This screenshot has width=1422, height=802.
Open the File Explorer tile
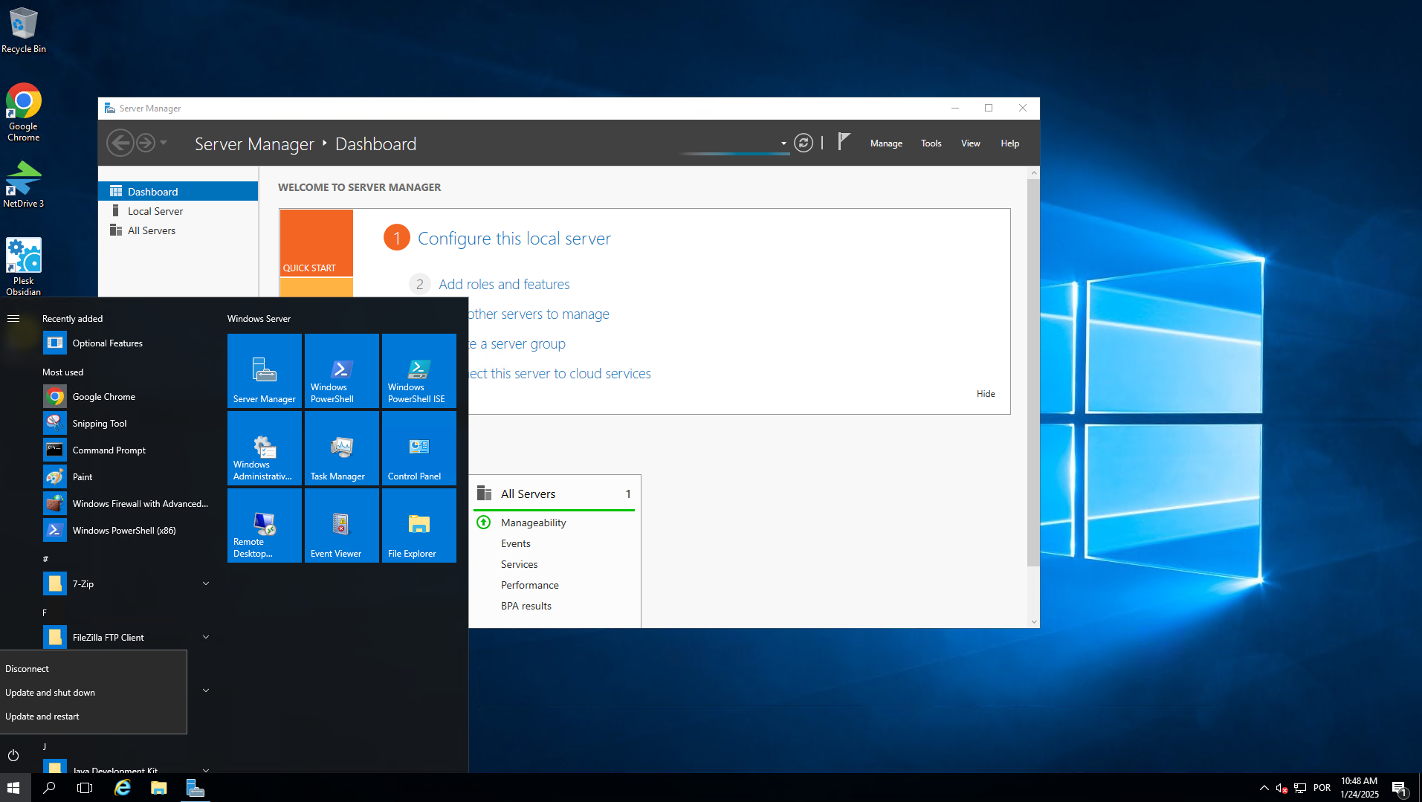pos(419,525)
